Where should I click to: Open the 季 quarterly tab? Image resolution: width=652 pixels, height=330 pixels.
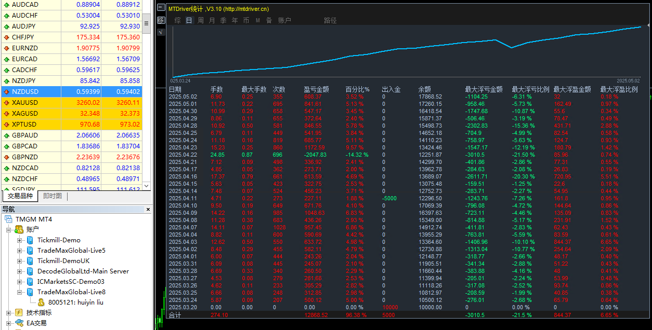coord(224,20)
